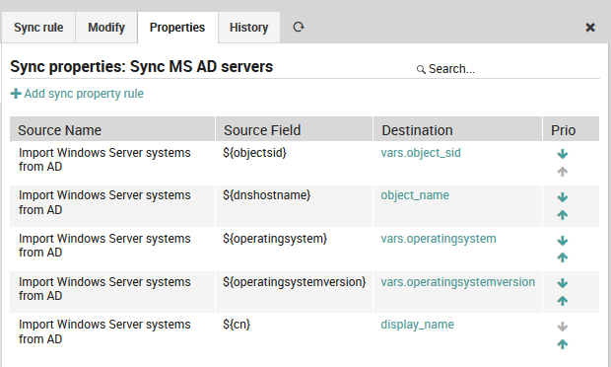Add sync property rule link

click(x=77, y=94)
